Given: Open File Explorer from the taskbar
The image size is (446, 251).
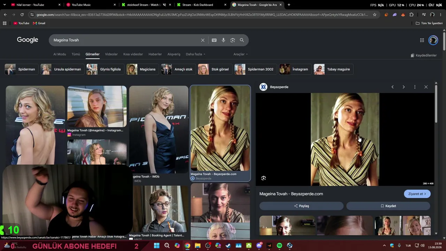Looking at the screenshot, I should click(198, 246).
